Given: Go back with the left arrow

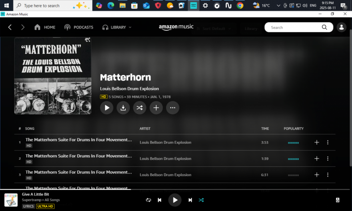Looking at the screenshot, I should (10, 27).
